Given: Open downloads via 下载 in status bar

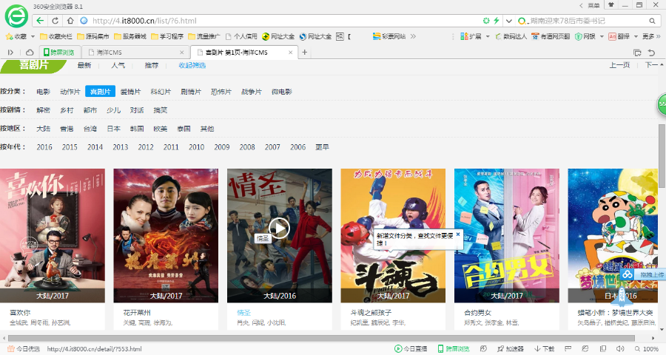Looking at the screenshot, I should [x=545, y=348].
